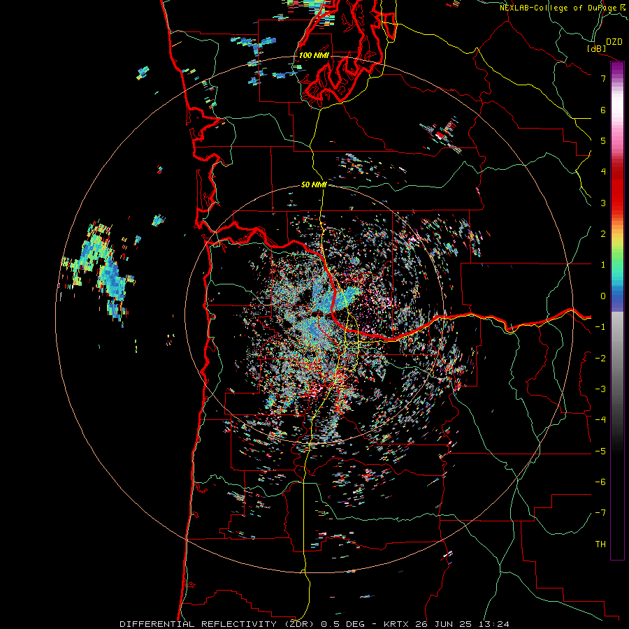Click the '7' value on color scale
629x629 pixels.
coord(603,78)
